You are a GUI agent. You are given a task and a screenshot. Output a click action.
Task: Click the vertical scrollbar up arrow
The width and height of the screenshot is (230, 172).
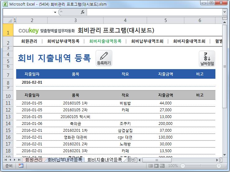tap(224, 22)
